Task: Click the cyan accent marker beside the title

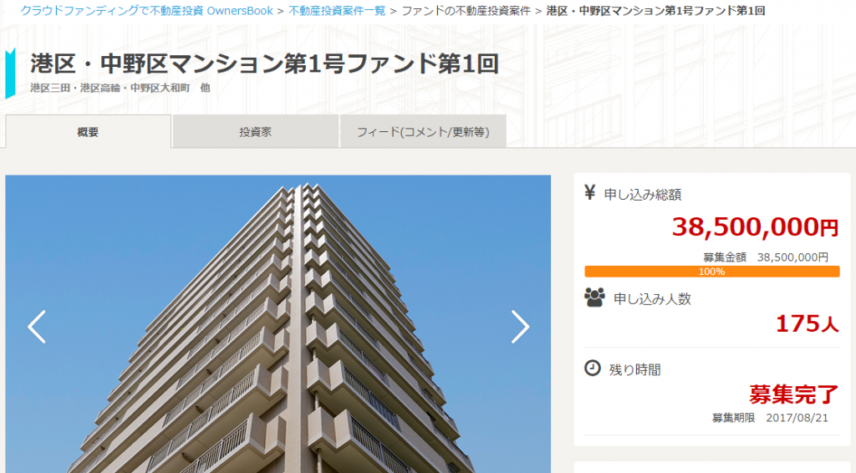Action: coord(10,74)
